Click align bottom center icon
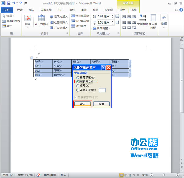Screen dimensions: 184x178 click(x=129, y=28)
